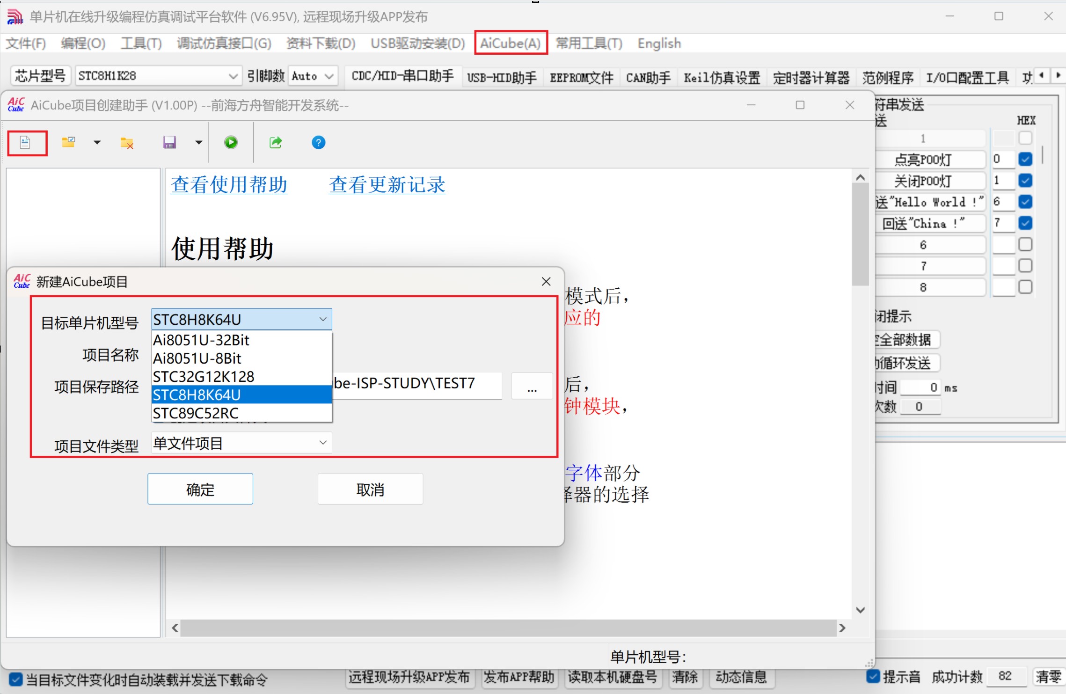1066x694 pixels.
Task: Select Ai8051U-32Bit from the list
Action: [x=241, y=340]
